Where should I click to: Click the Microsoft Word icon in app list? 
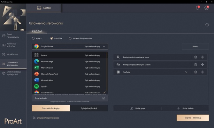pyautogui.click(x=36, y=80)
